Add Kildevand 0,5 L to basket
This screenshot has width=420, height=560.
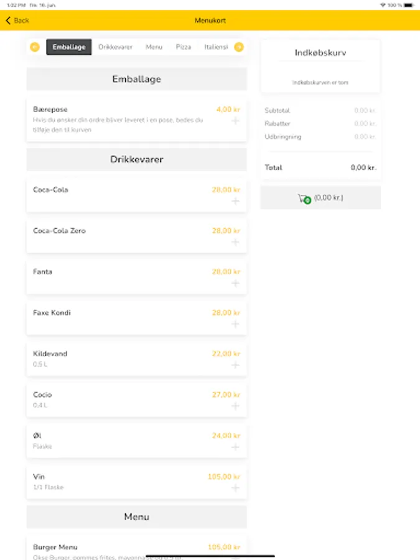[235, 365]
